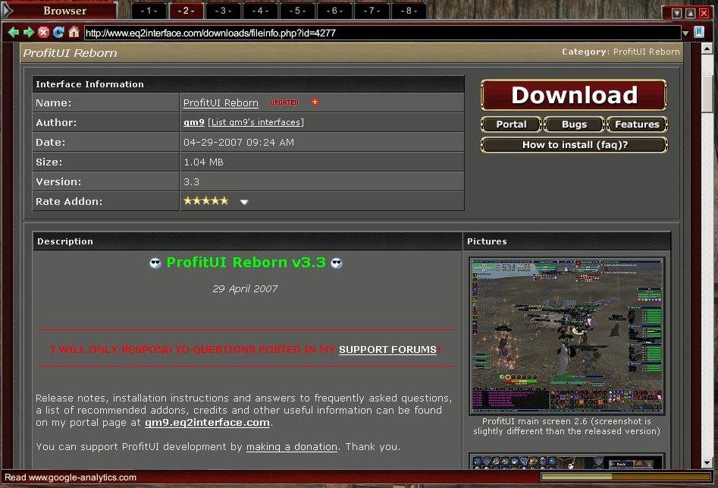Click the vertical scrollbar thumb
This screenshot has width=718, height=488.
[x=707, y=93]
